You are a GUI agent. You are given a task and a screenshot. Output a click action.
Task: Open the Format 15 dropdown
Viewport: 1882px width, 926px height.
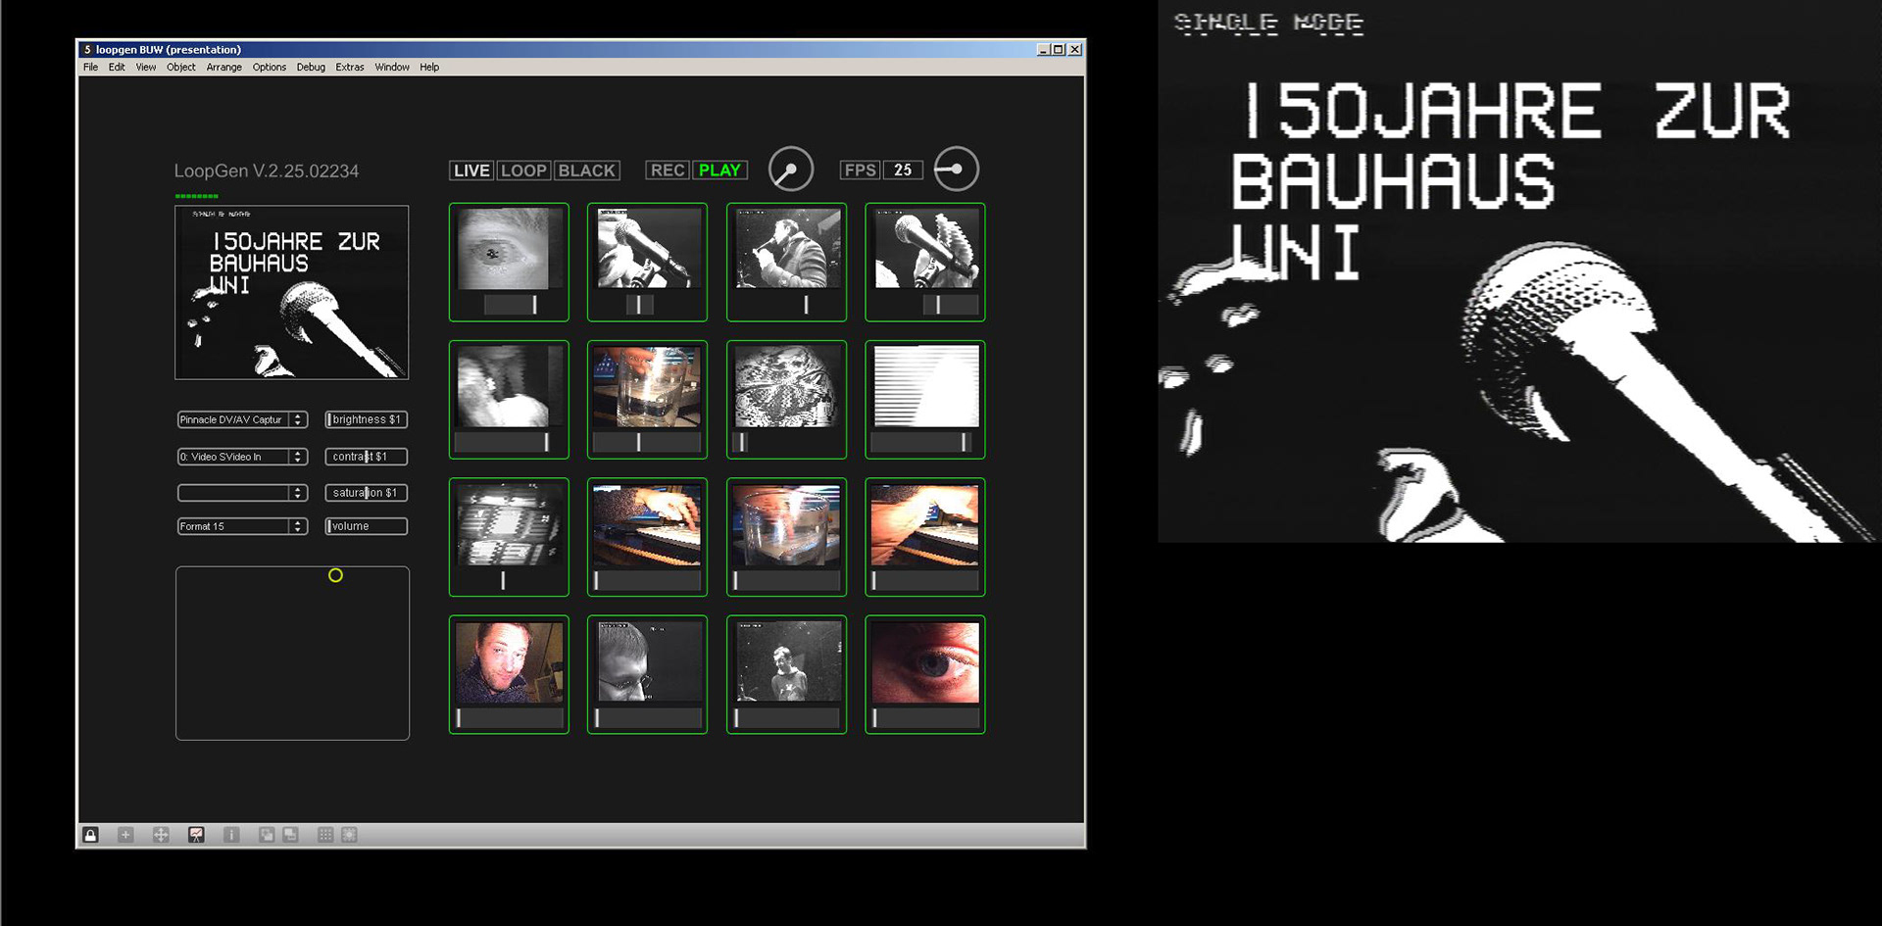[x=242, y=526]
